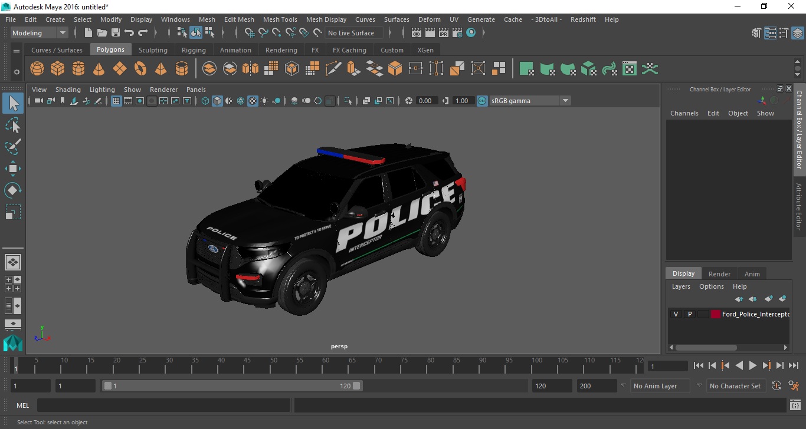Open the viewport Shading menu
The width and height of the screenshot is (806, 429).
point(68,90)
